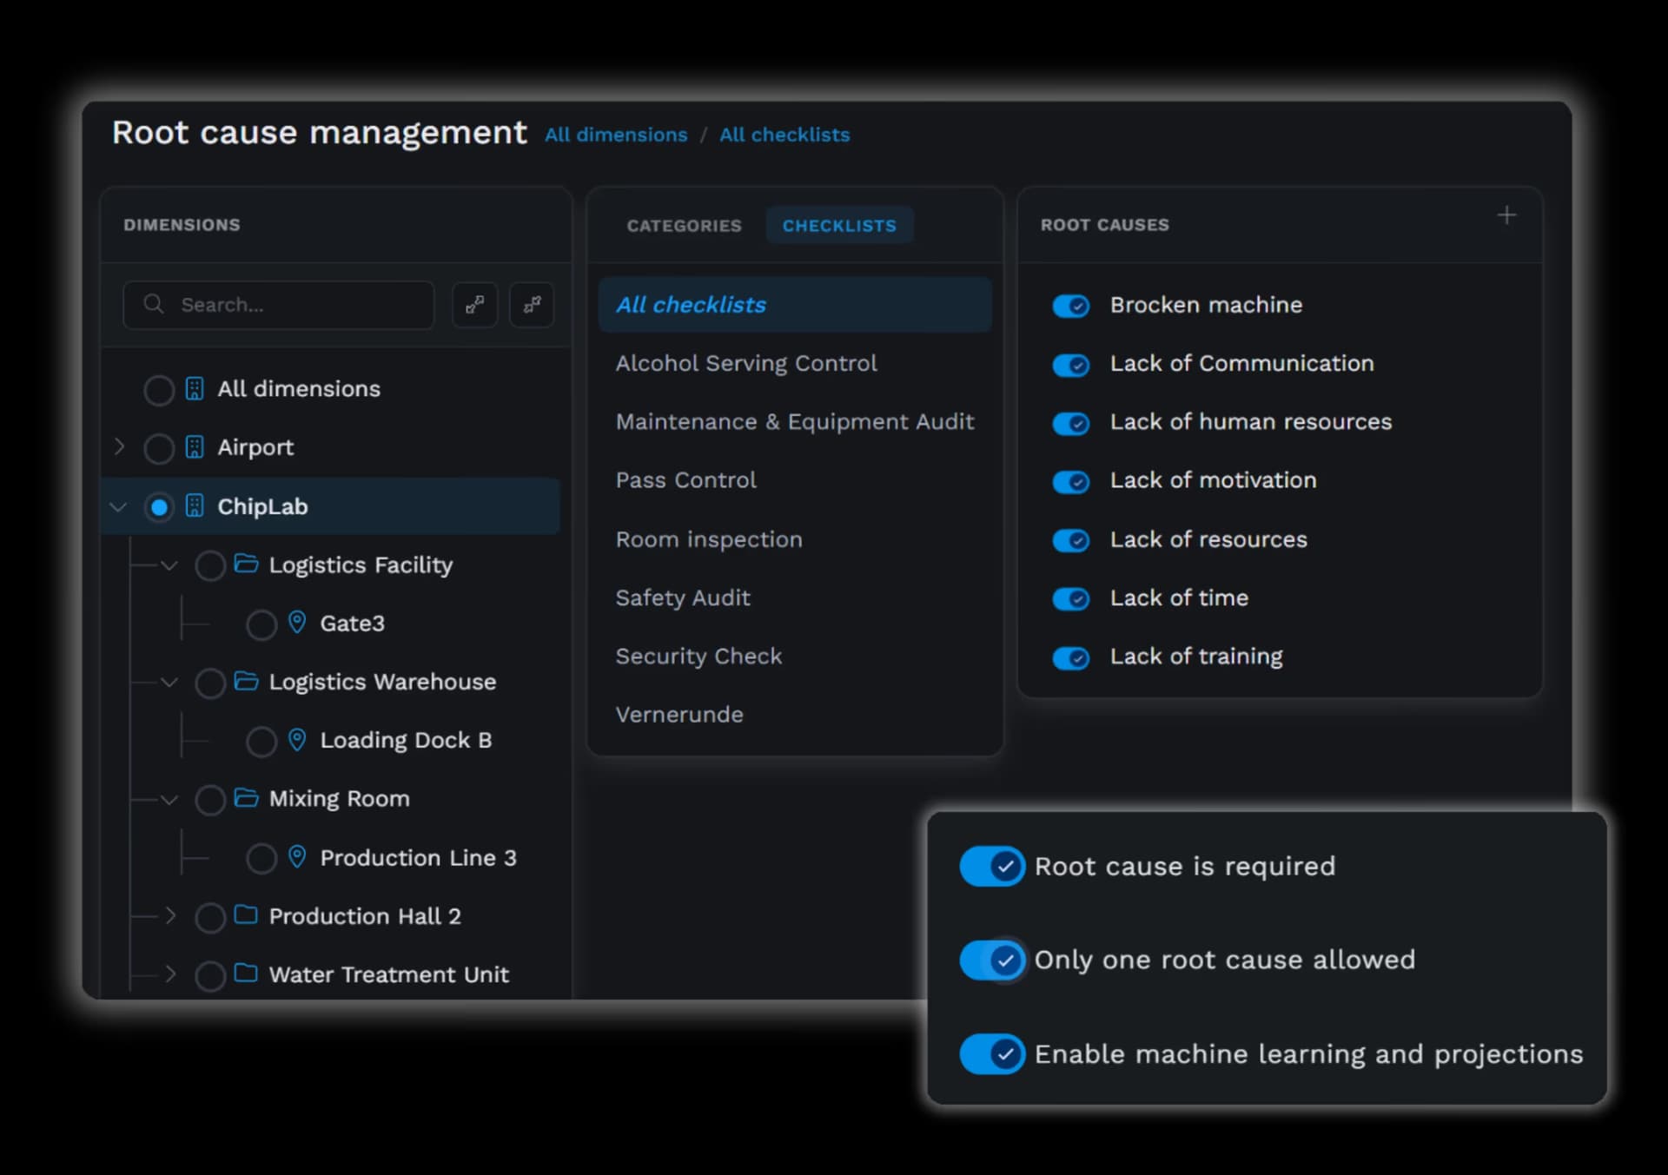Select the Production Hall 2 radio button
This screenshot has height=1175, width=1668.
[x=210, y=917]
